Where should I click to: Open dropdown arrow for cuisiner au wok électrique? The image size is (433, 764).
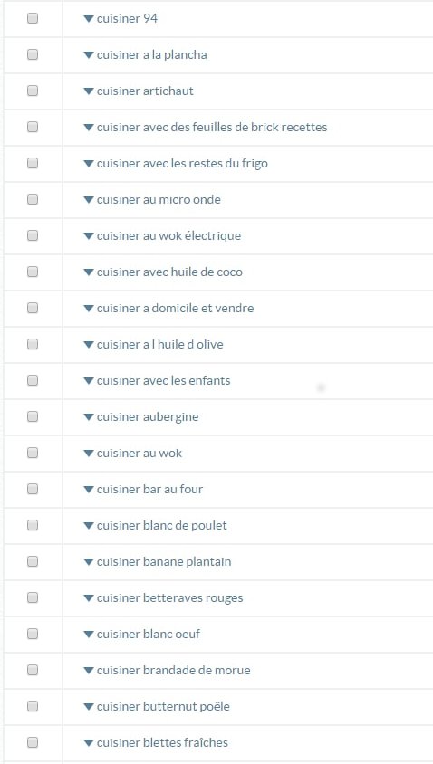point(88,236)
